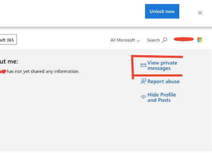Click the Search text label
This screenshot has height=153, width=212.
[153, 40]
